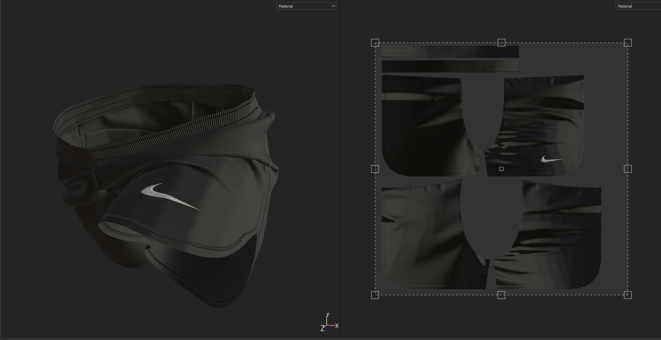Viewport: 661px width, 340px height.
Task: Click the middle-left edge transform handle
Action: (375, 169)
